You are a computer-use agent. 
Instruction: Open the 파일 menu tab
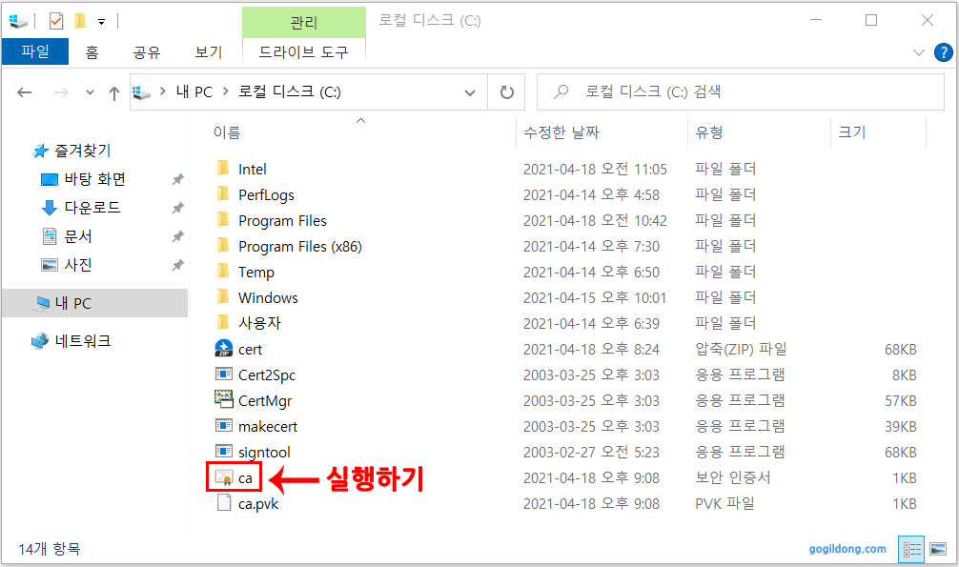pos(35,51)
